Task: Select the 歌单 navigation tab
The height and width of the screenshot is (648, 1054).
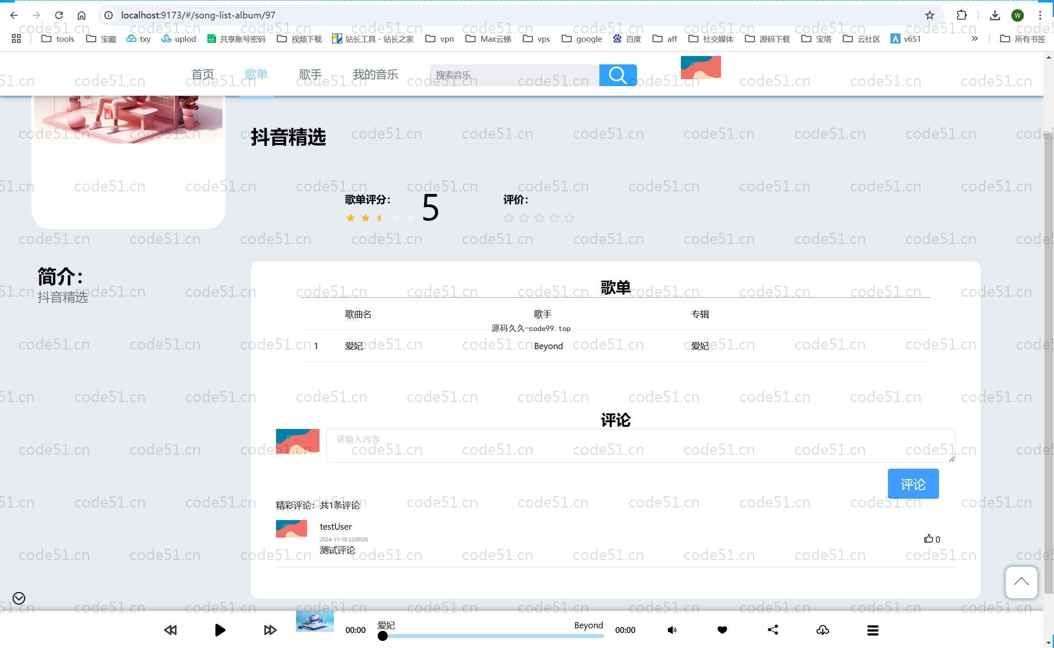Action: pyautogui.click(x=256, y=74)
